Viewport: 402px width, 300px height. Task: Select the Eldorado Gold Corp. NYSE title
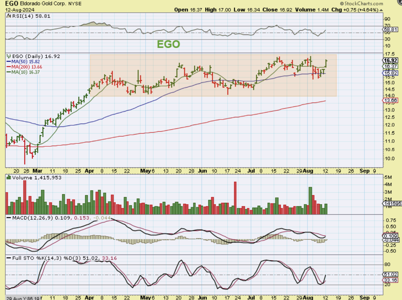51,4
